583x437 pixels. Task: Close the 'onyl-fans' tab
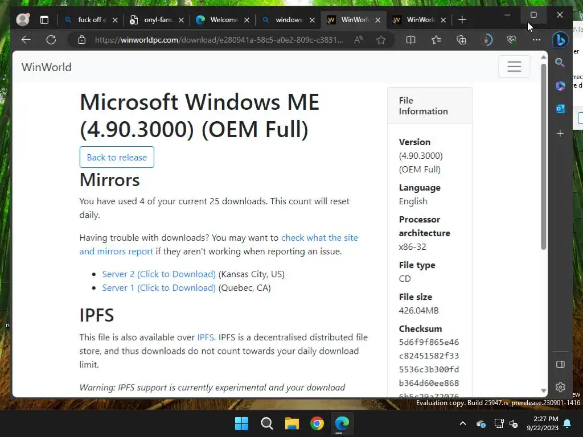point(181,20)
